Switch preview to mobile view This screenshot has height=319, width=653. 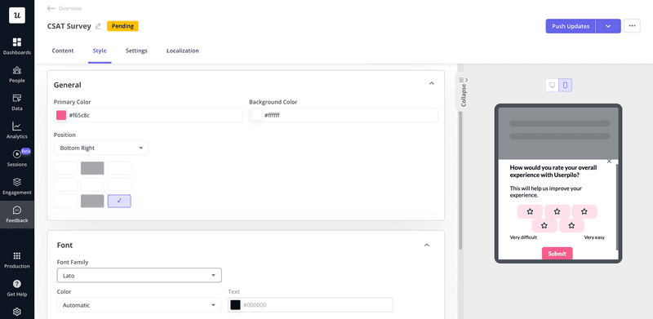point(565,85)
